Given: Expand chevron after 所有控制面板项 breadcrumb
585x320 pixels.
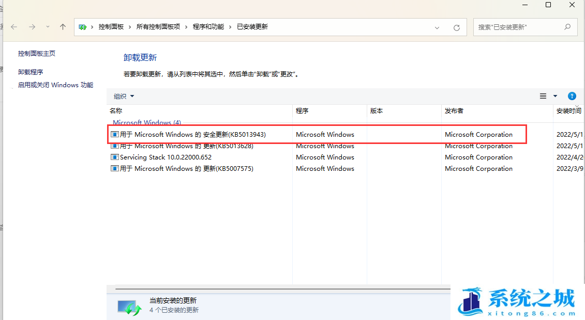Looking at the screenshot, I should [x=186, y=27].
